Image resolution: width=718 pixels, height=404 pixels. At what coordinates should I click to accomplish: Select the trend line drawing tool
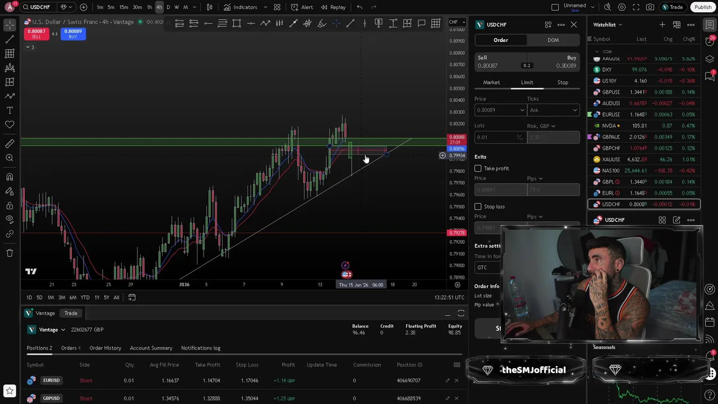click(x=10, y=39)
